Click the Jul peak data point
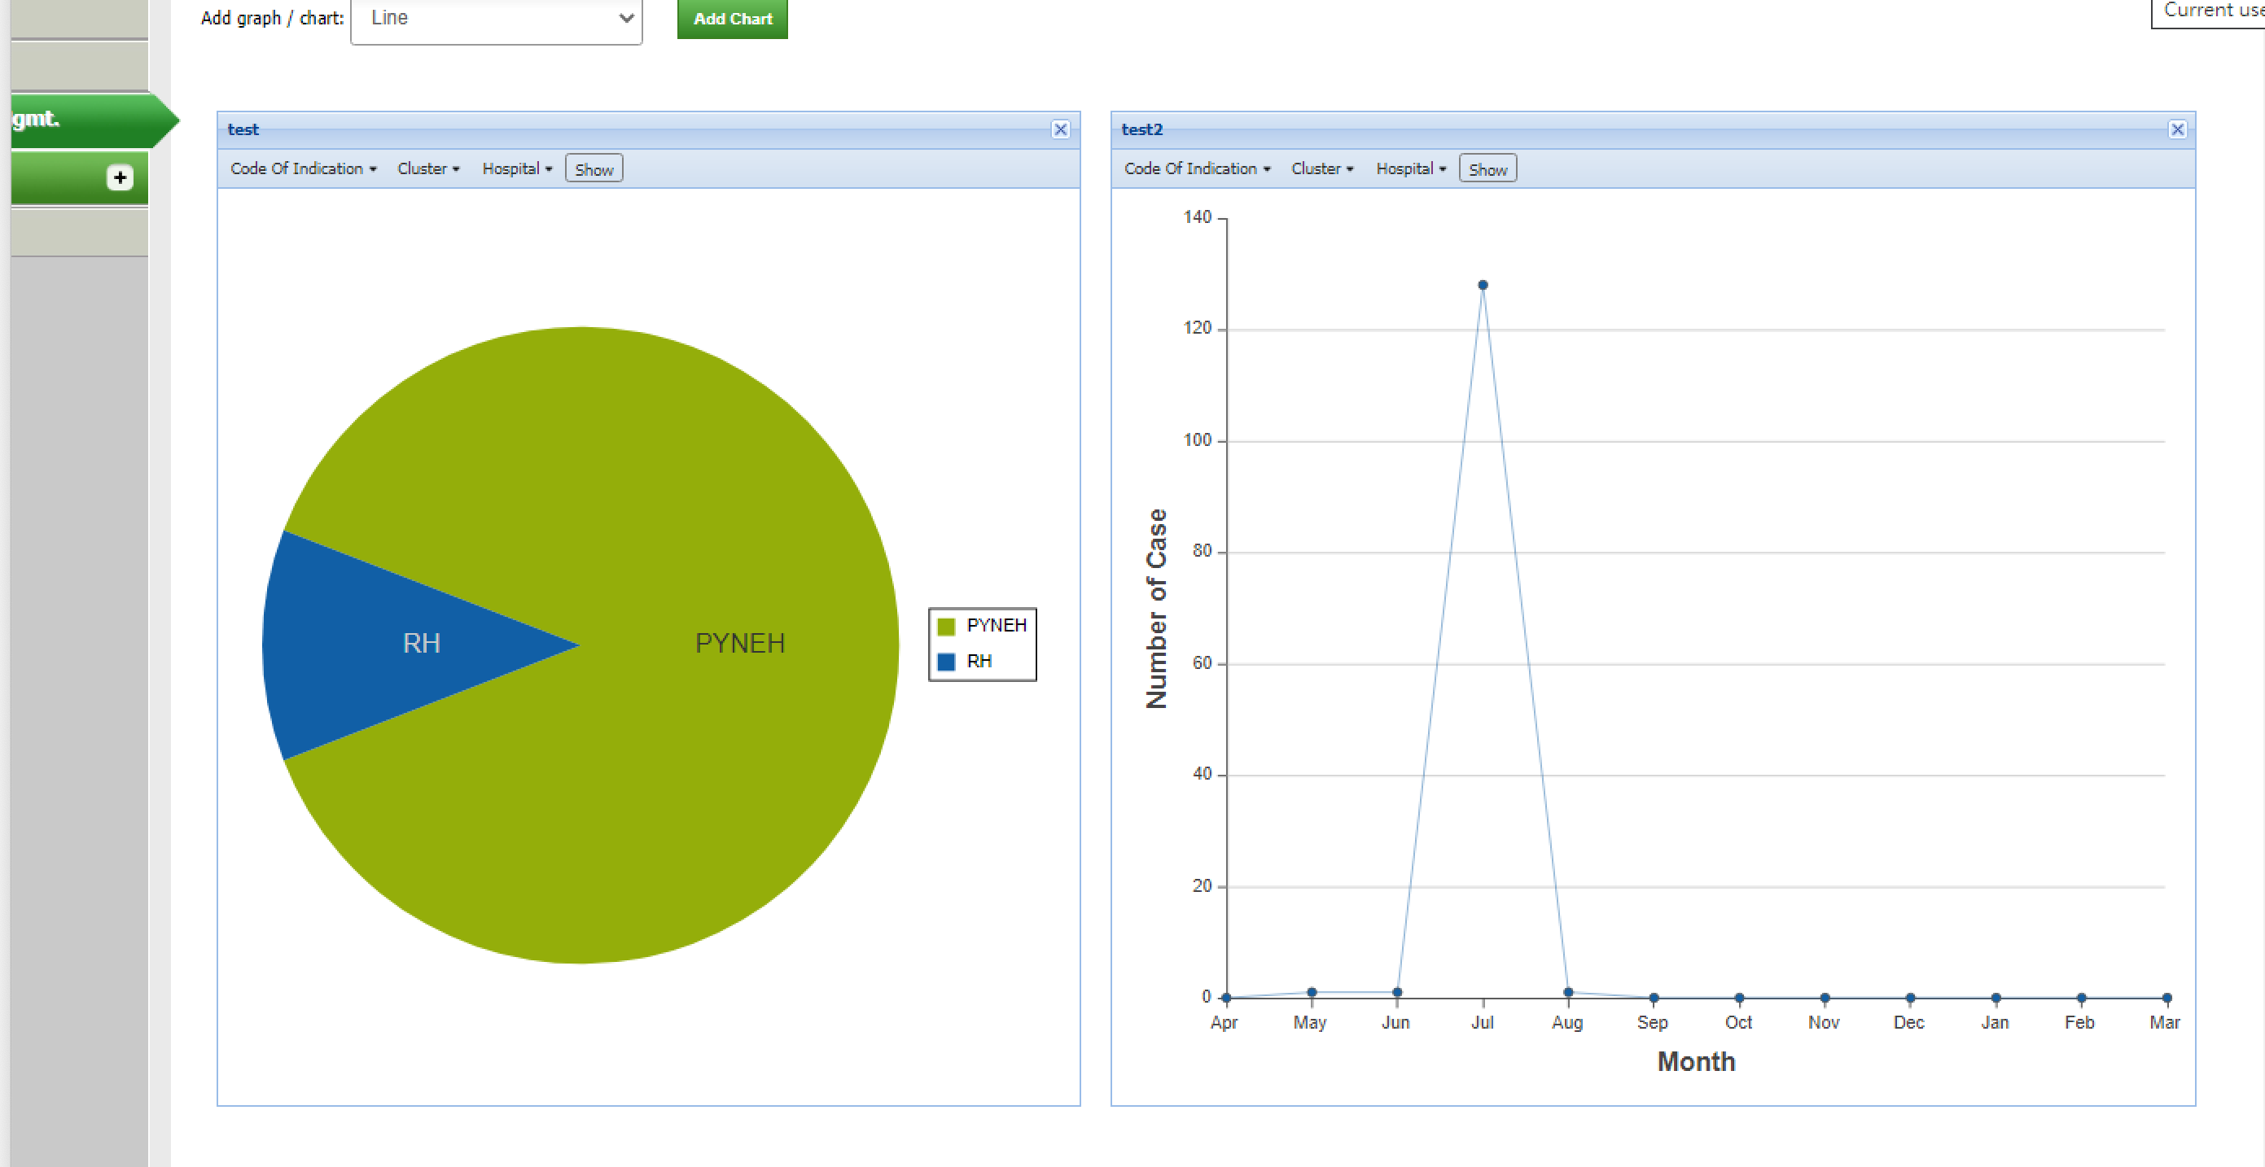Screen dimensions: 2265x1167 coord(1483,285)
